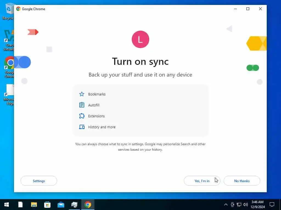The width and height of the screenshot is (281, 210).
Task: Click the volume speaker tray icon
Action: coord(246,205)
